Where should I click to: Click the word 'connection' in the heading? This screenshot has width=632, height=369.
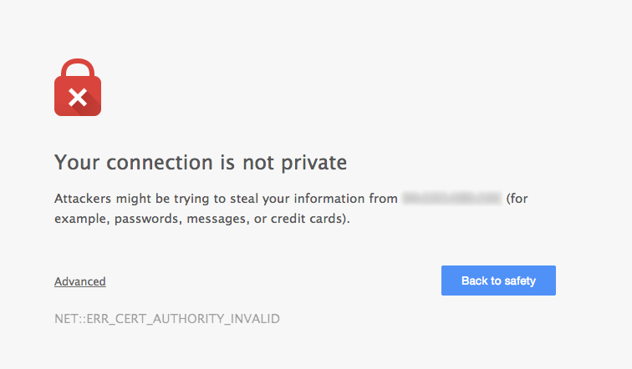point(159,163)
